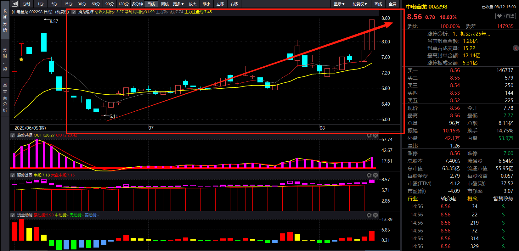Click 放大 to zoom in chart
The width and height of the screenshot is (519, 251).
[193, 4]
